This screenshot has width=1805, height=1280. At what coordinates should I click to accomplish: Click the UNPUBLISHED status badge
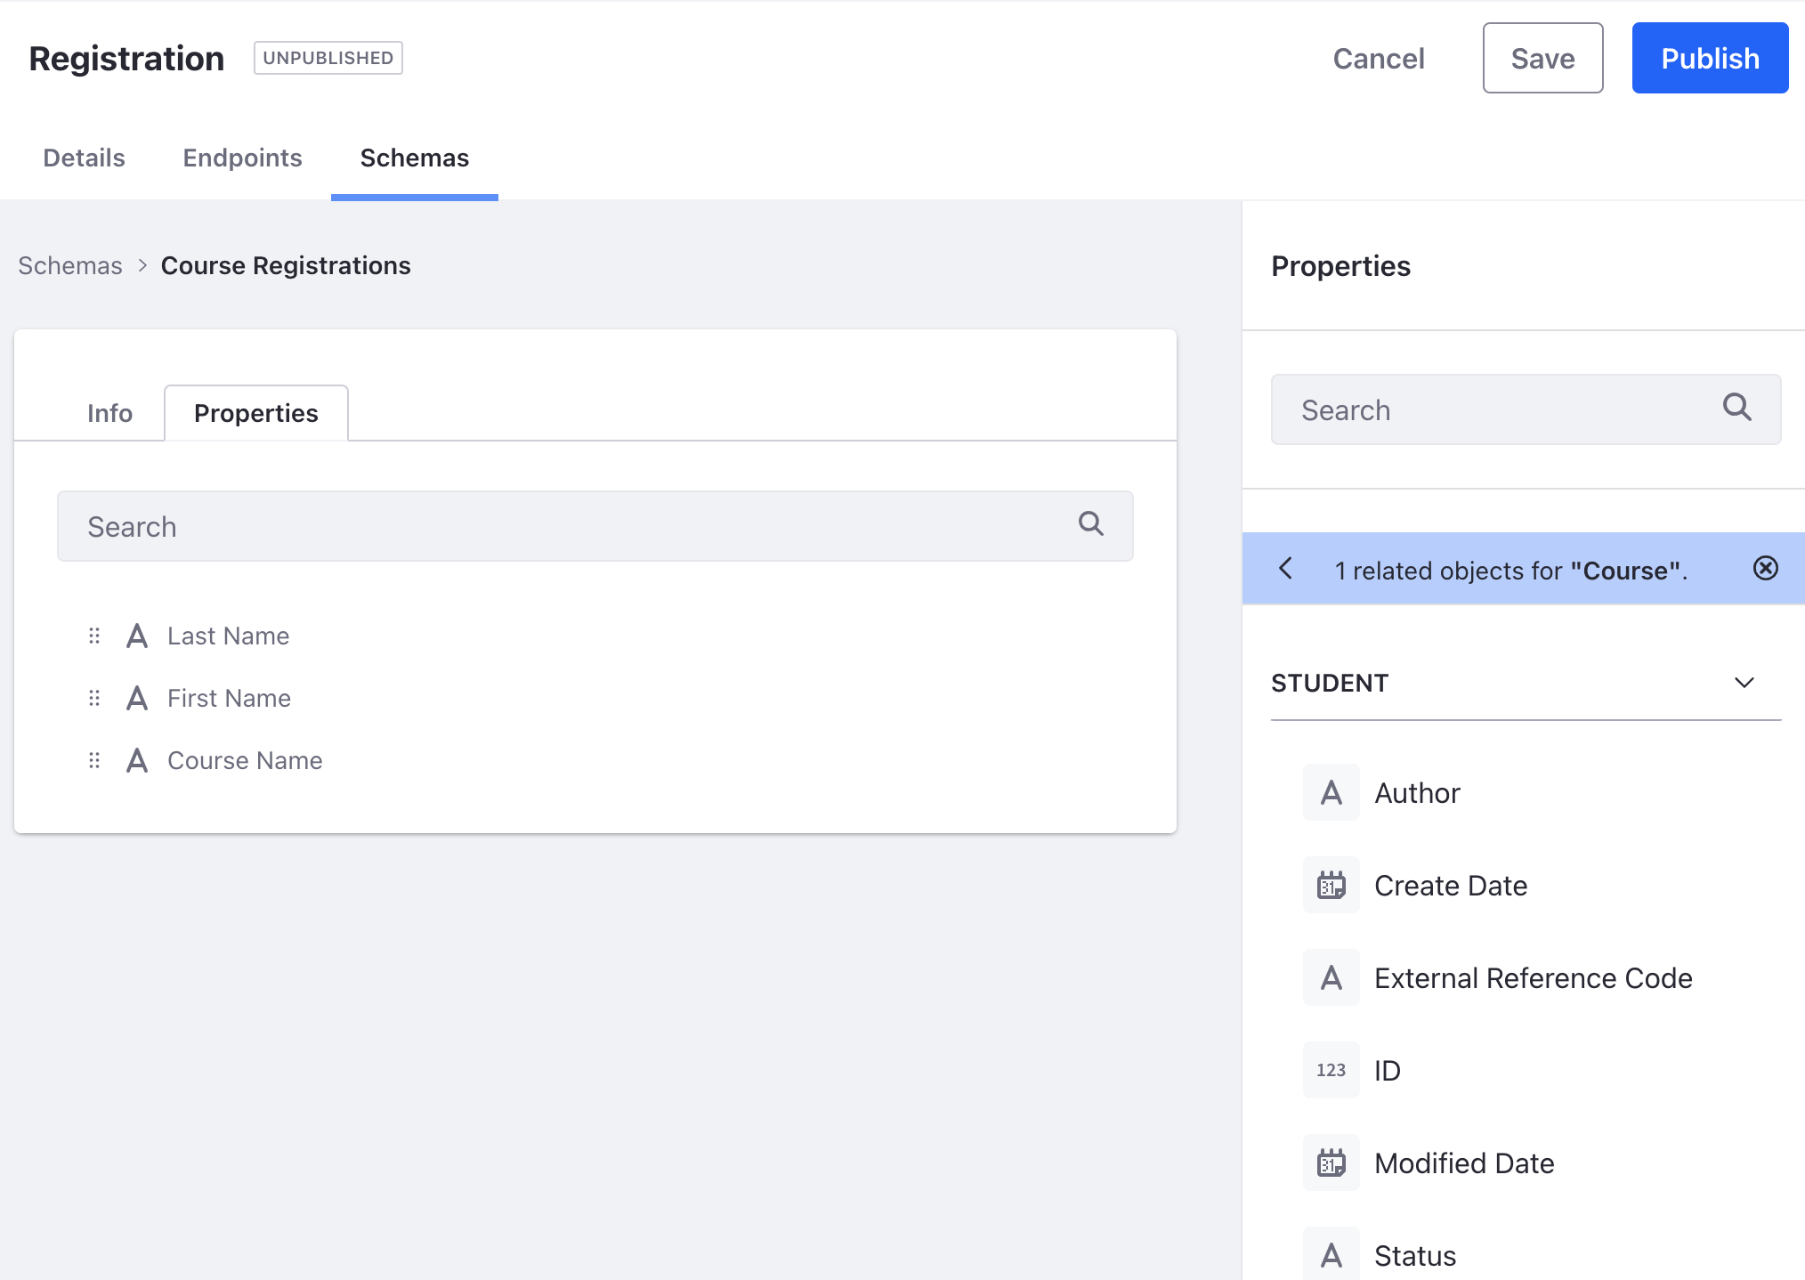tap(328, 58)
